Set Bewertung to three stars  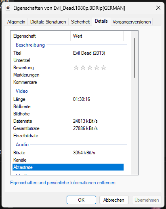[90, 68]
